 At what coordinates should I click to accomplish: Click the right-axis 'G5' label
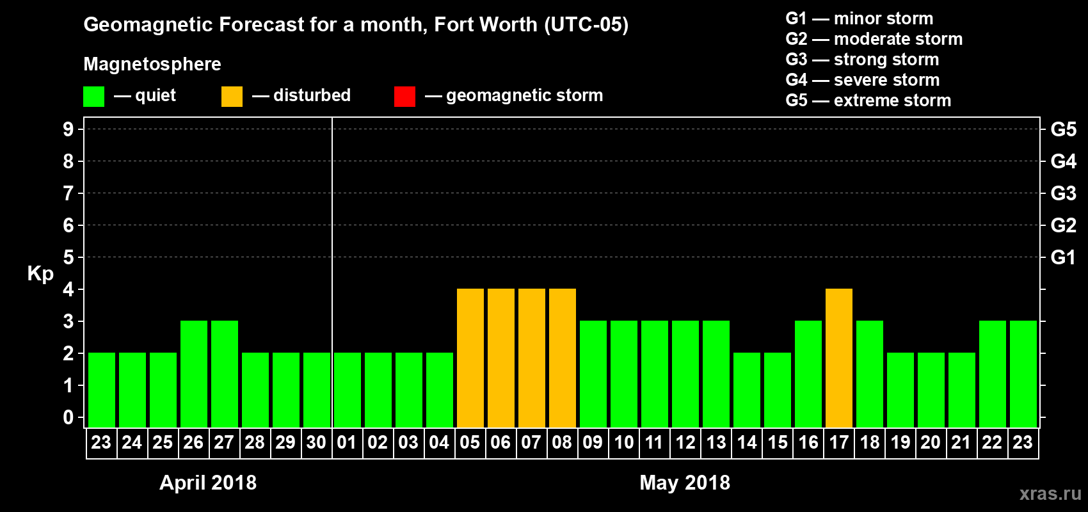point(1064,129)
